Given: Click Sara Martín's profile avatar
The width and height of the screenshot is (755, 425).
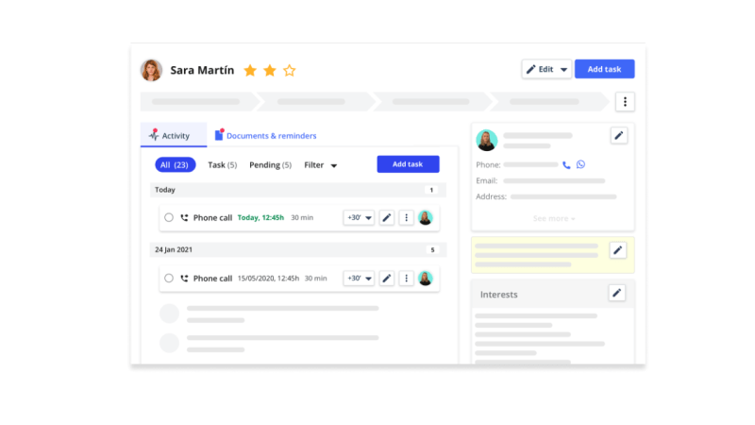Looking at the screenshot, I should pos(151,70).
